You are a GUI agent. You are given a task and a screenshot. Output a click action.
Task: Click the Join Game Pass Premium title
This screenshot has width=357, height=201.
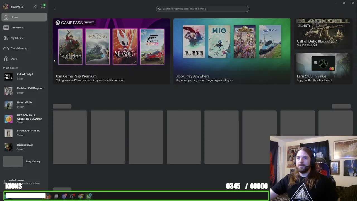coord(76,76)
